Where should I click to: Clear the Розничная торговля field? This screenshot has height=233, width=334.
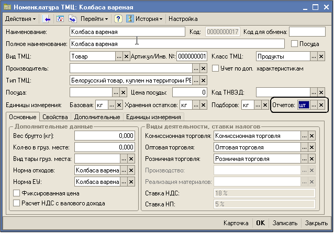311,158
